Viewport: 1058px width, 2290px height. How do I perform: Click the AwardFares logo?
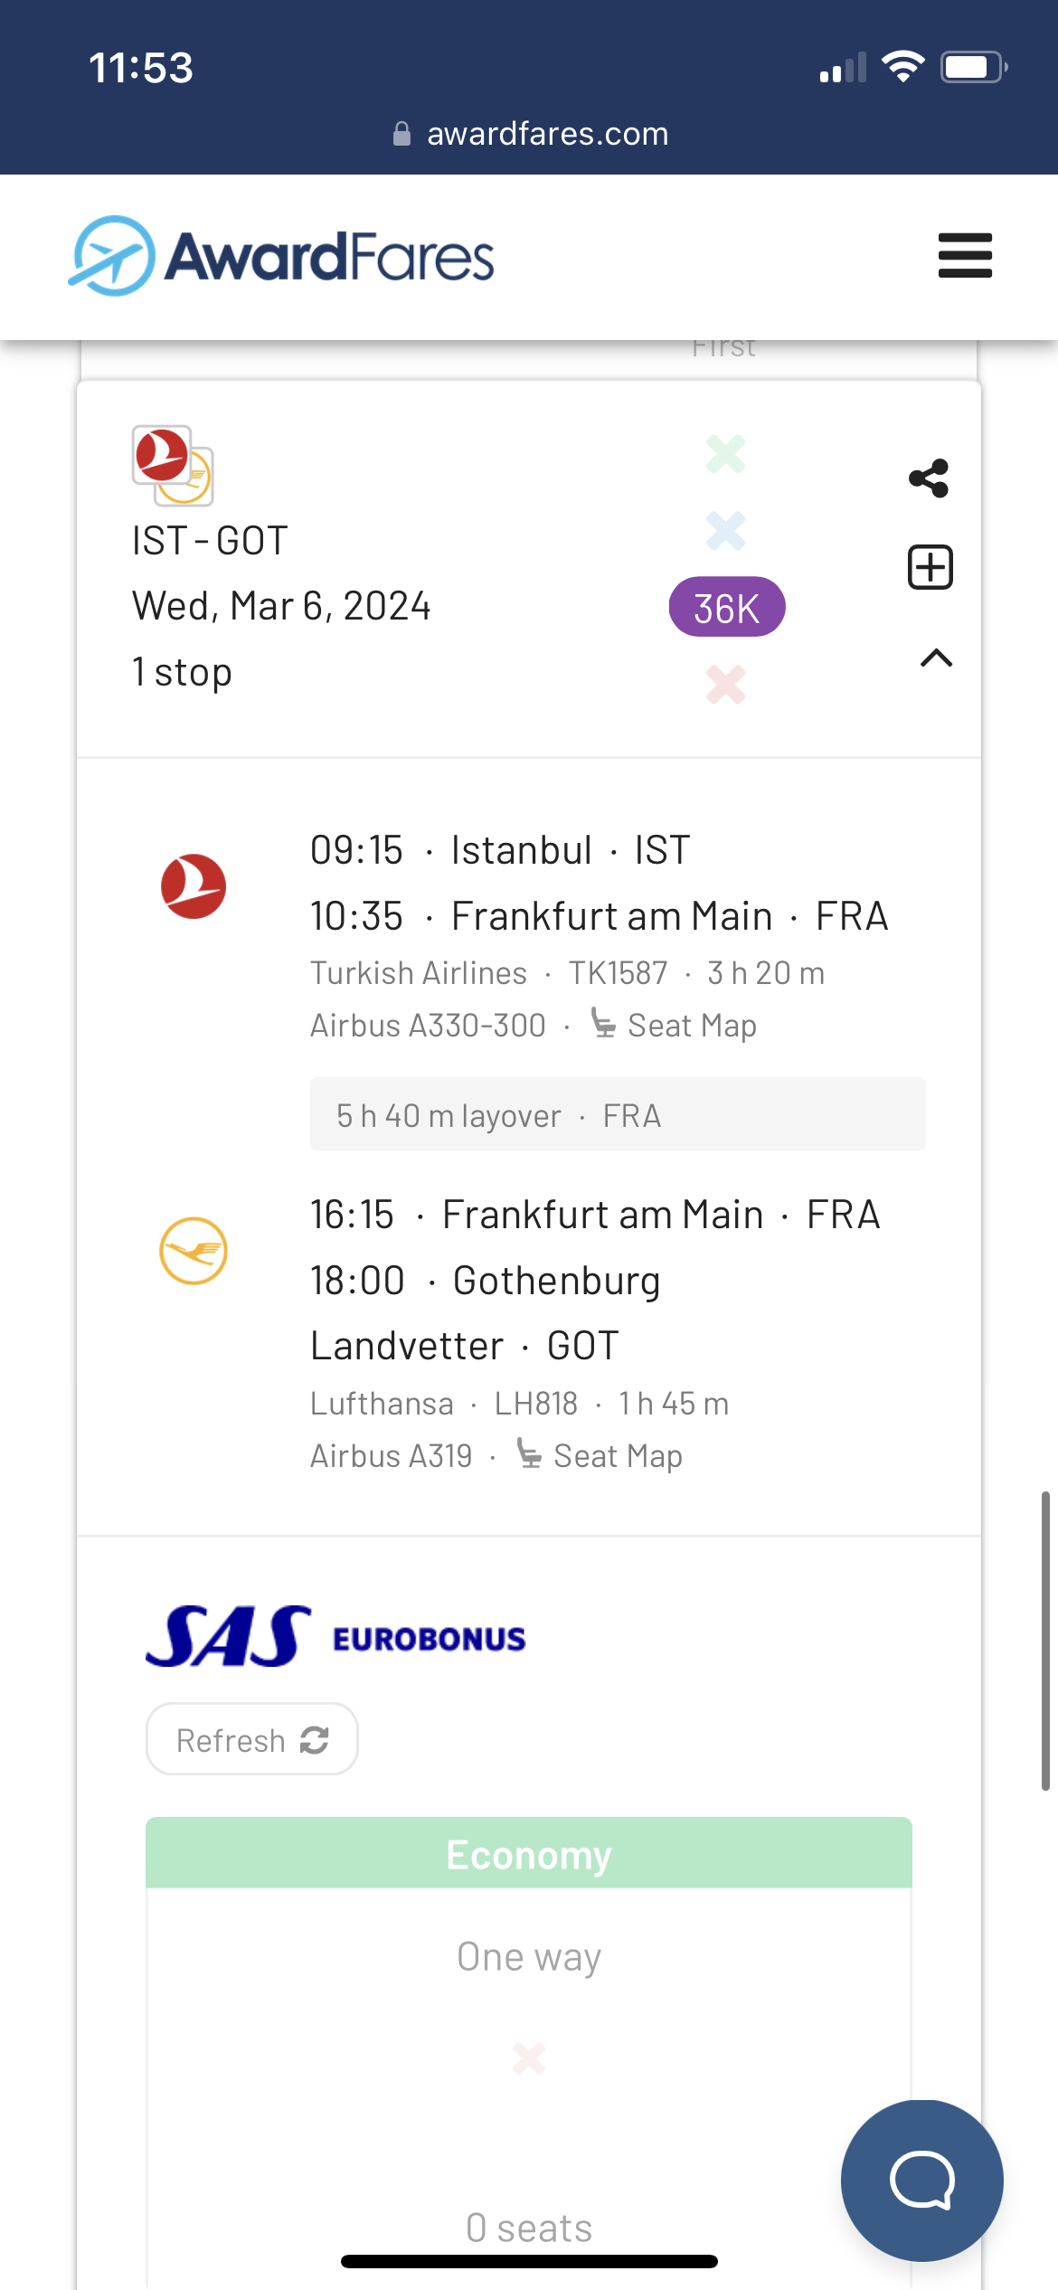[282, 256]
